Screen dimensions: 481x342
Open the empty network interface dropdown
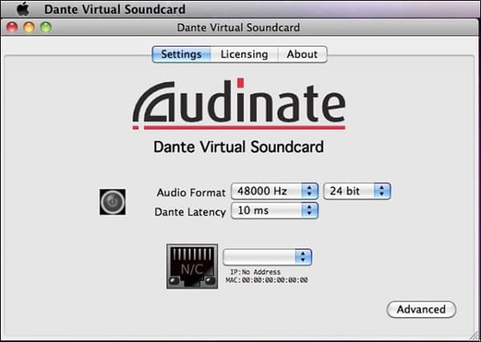click(267, 257)
